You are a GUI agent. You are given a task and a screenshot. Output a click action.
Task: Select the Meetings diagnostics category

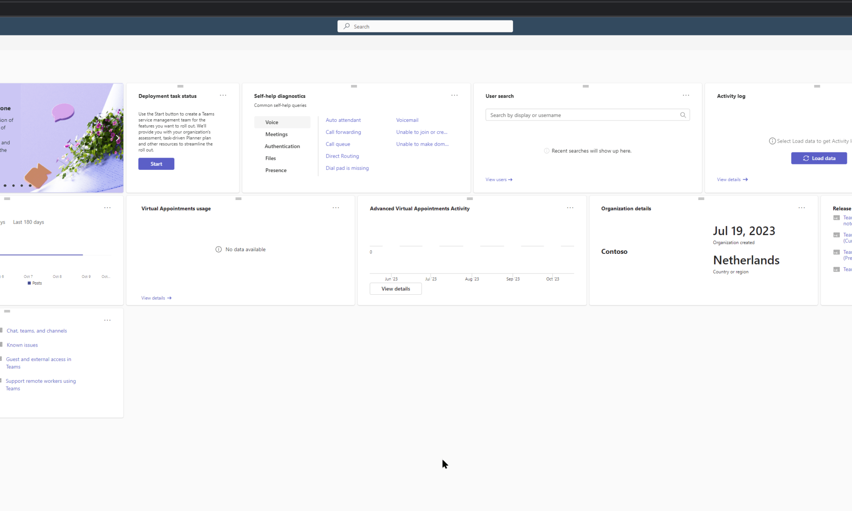click(276, 134)
